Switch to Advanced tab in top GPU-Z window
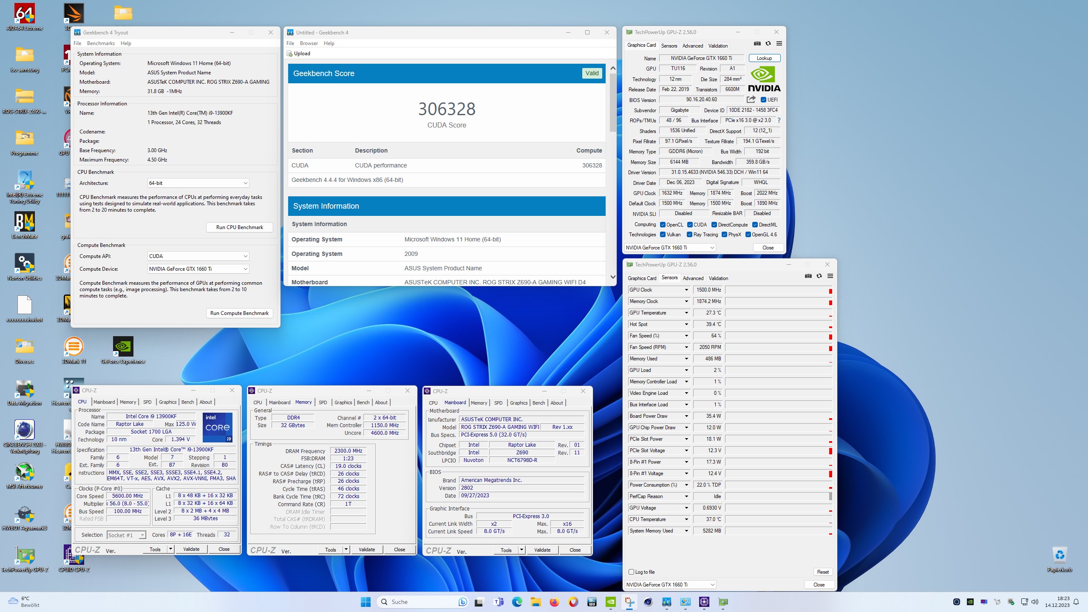The width and height of the screenshot is (1088, 612). point(693,46)
